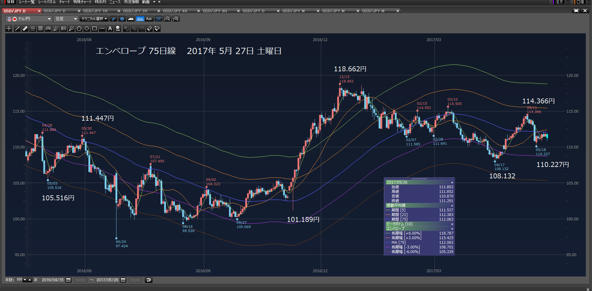Click the end date field 2017/05/26
Screen dimensions: 592x291
coord(107,280)
